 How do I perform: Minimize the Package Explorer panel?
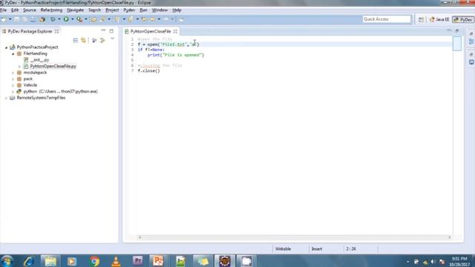(x=103, y=30)
